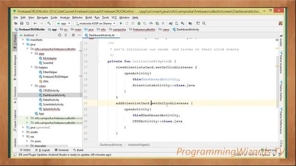Viewport: 296px width, 166px height.
Task: Open the Logcat bottom tab
Action: pyautogui.click(x=43, y=150)
